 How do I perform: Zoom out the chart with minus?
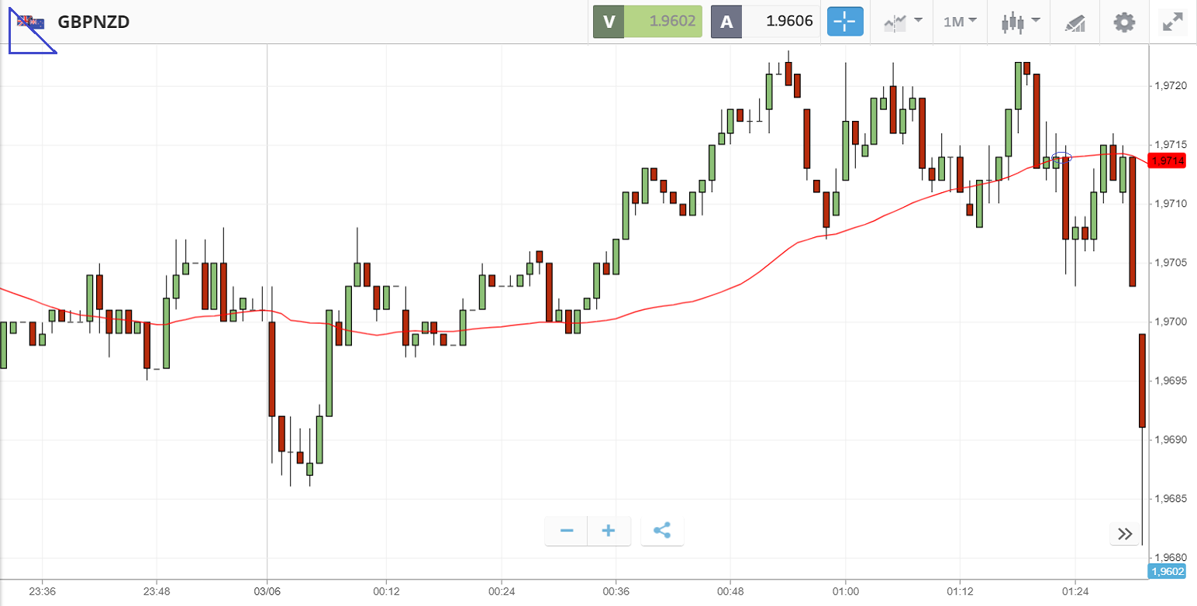[567, 531]
